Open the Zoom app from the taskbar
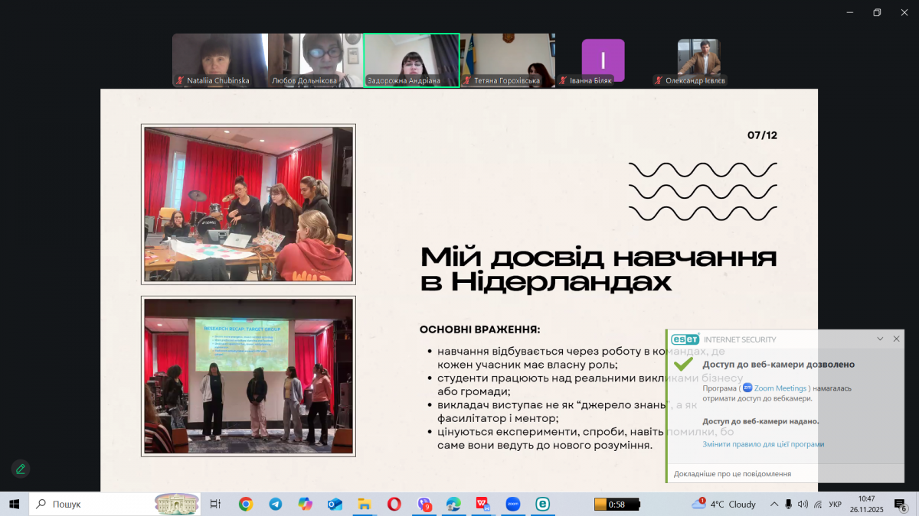The height and width of the screenshot is (516, 919). 512,504
